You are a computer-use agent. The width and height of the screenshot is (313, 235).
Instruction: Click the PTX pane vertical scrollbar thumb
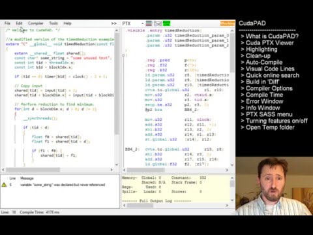point(232,53)
